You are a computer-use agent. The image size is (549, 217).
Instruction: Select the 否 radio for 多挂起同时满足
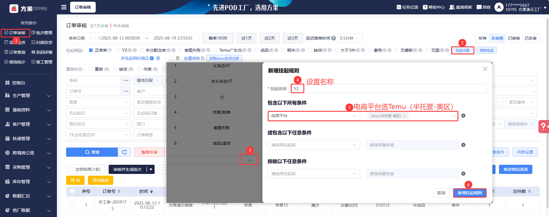coord(171,58)
